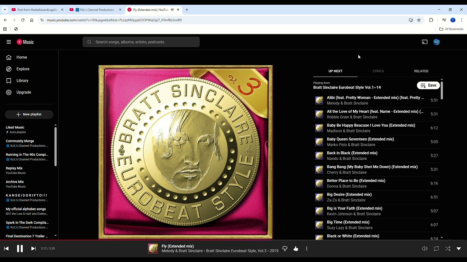This screenshot has height=262, width=467.
Task: Open the browser Extensions menu
Action: (x=431, y=20)
